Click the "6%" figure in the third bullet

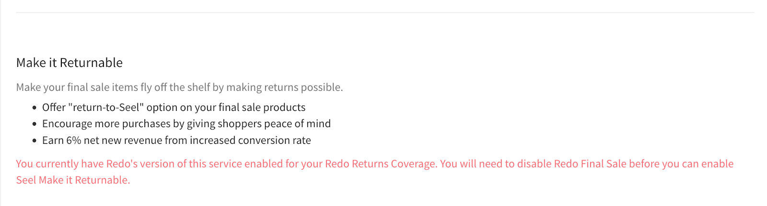(x=74, y=141)
